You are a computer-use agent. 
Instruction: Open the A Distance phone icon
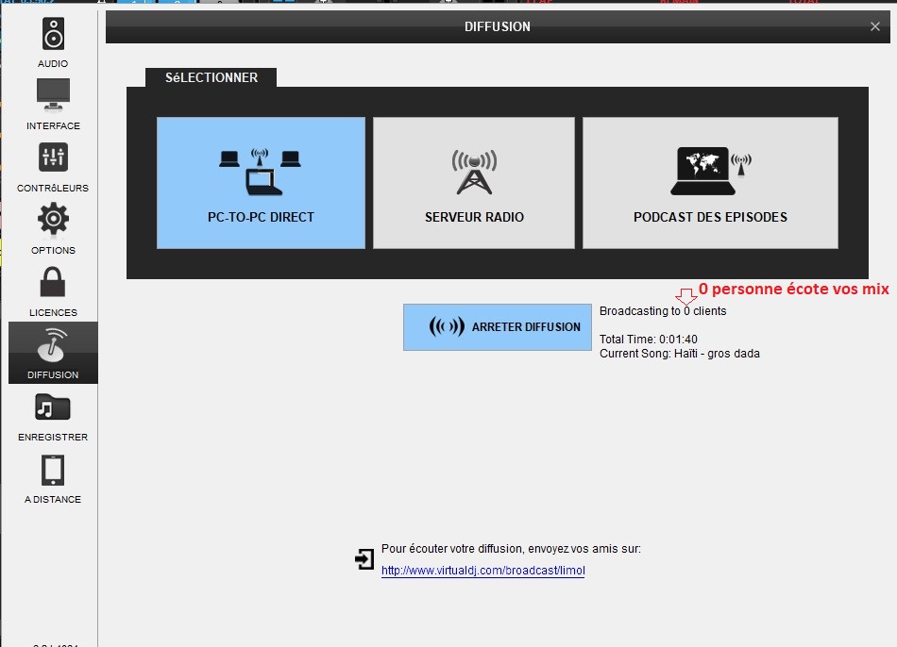(x=53, y=470)
